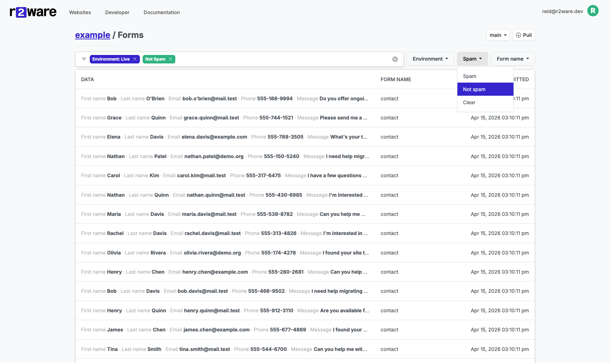
Task: Open the Rachel Davis submission row
Action: [x=305, y=233]
